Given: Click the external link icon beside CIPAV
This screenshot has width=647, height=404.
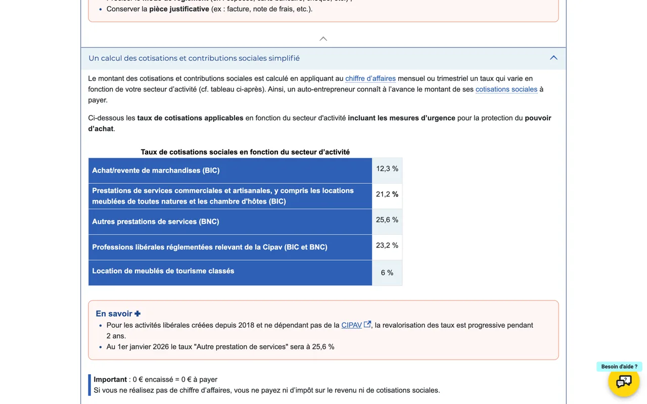Looking at the screenshot, I should click(367, 325).
